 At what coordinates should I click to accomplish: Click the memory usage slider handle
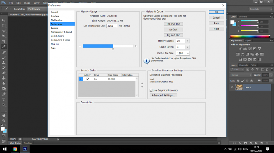(113, 49)
